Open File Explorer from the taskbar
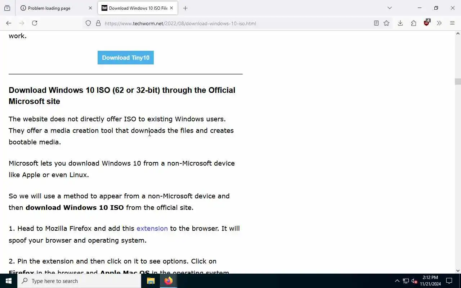The image size is (461, 288). tap(151, 281)
